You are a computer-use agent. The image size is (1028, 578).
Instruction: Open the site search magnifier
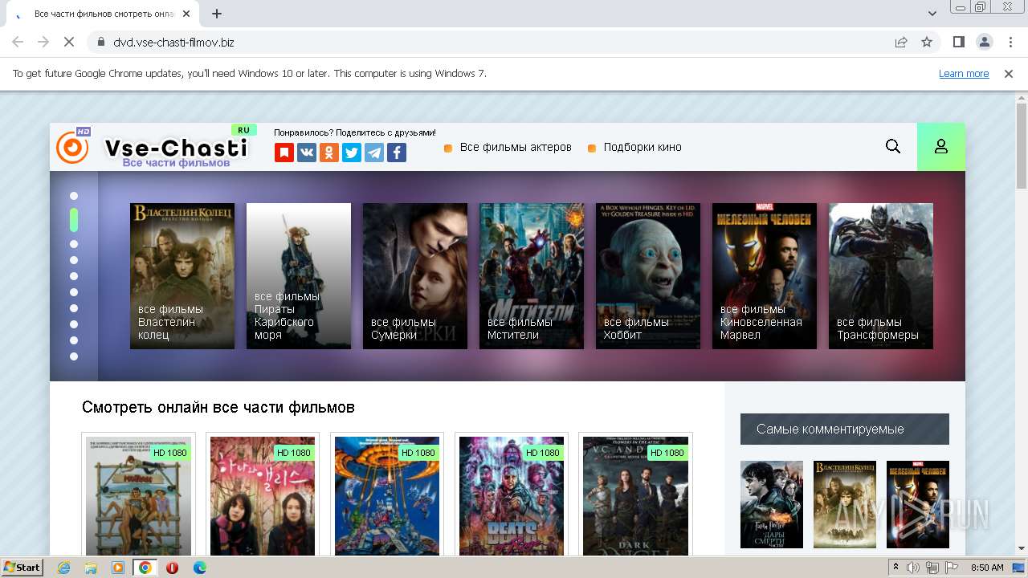(893, 146)
